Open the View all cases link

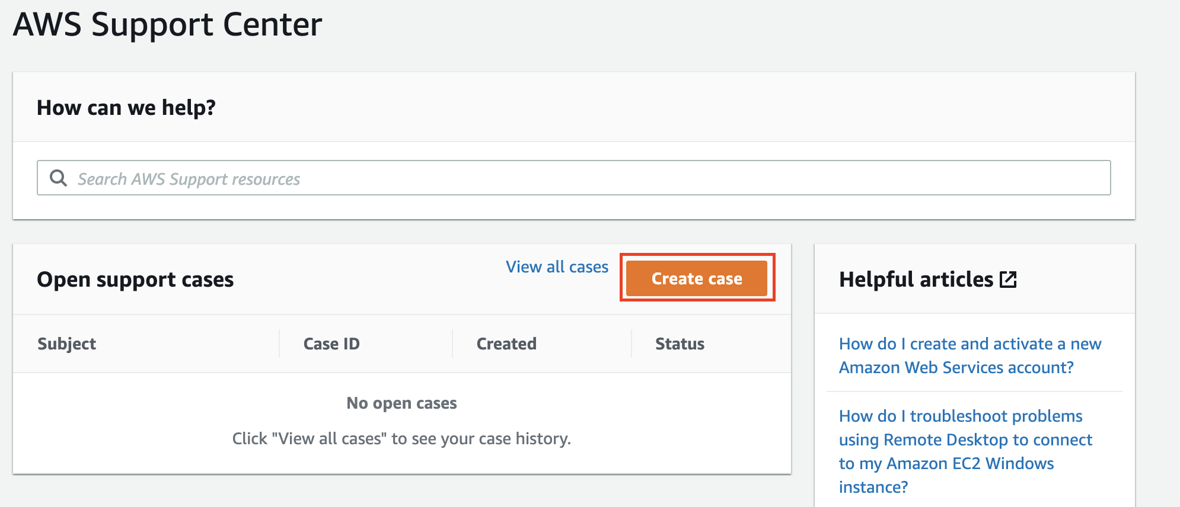(557, 267)
